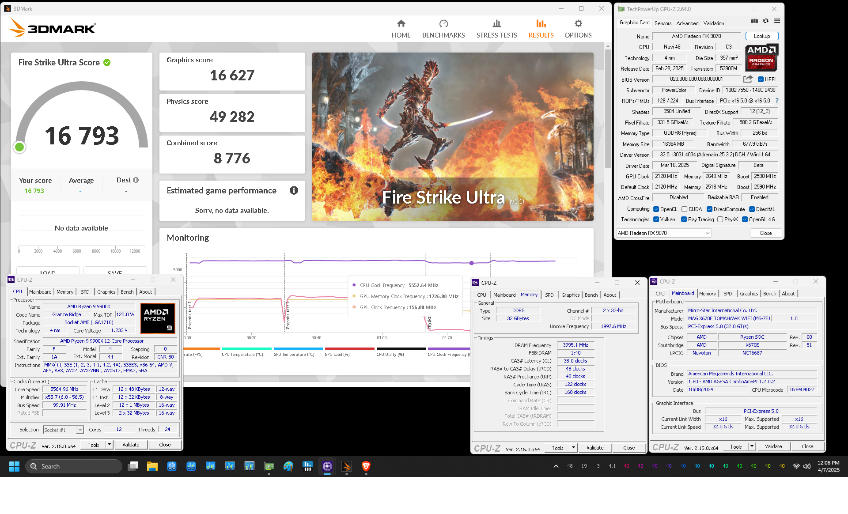The image size is (848, 514).
Task: Click the info icon next to Best
Action: (136, 180)
